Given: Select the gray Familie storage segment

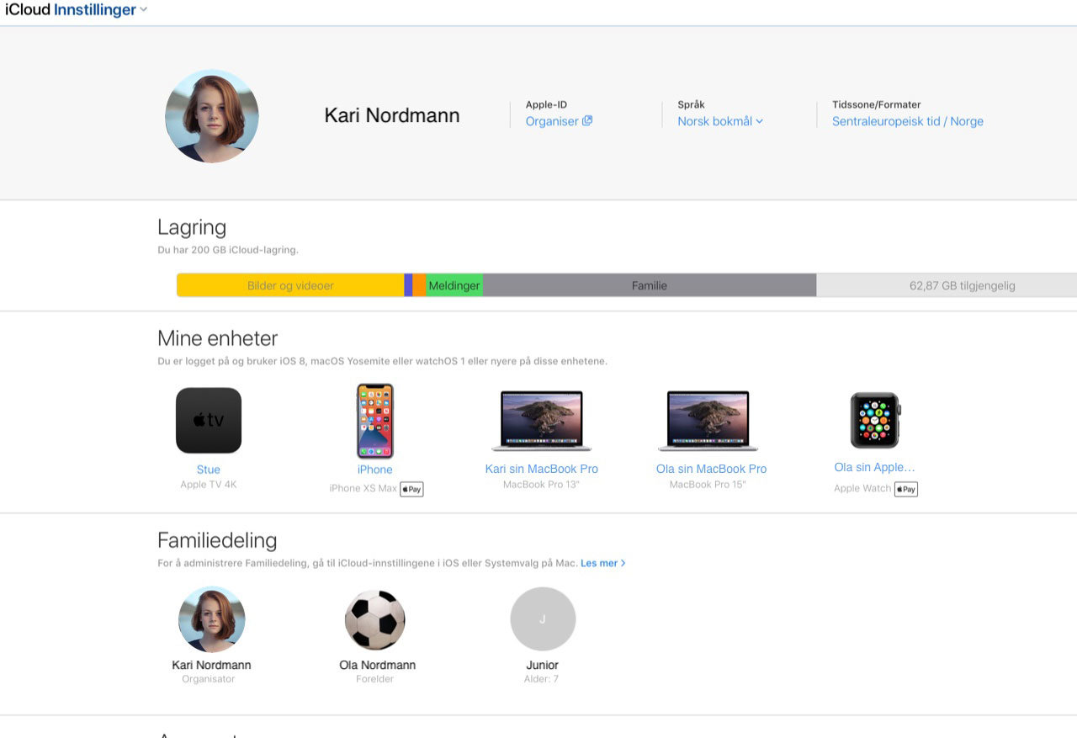Looking at the screenshot, I should click(650, 285).
